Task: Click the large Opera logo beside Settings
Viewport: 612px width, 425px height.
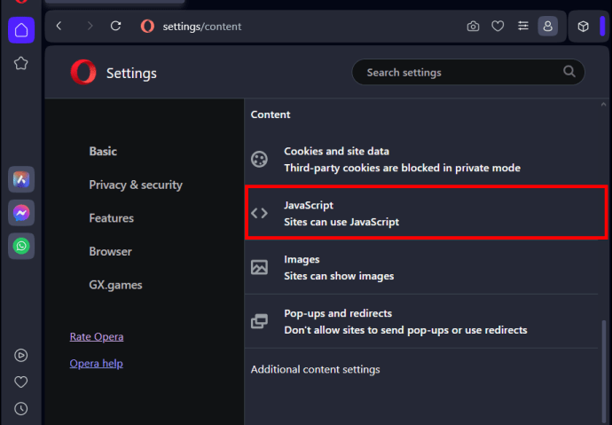Action: pos(83,72)
